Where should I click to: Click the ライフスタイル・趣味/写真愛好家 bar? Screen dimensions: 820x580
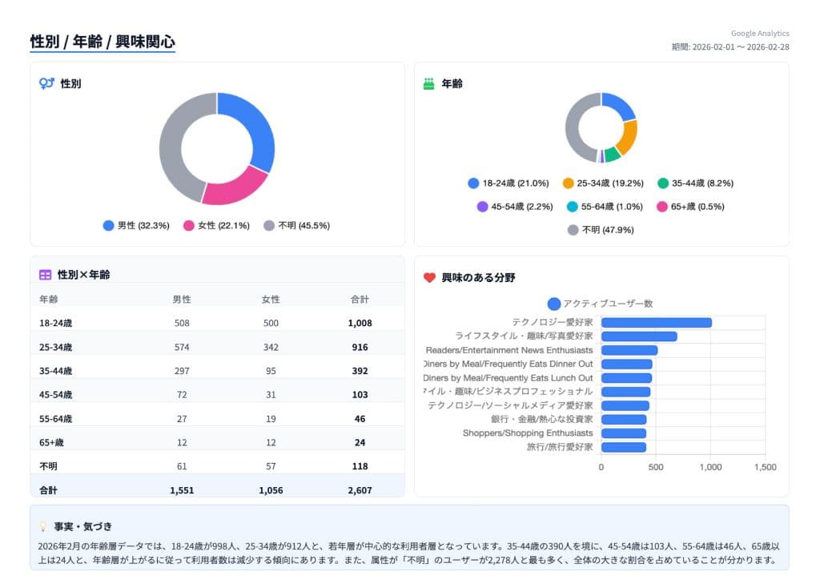tap(639, 336)
